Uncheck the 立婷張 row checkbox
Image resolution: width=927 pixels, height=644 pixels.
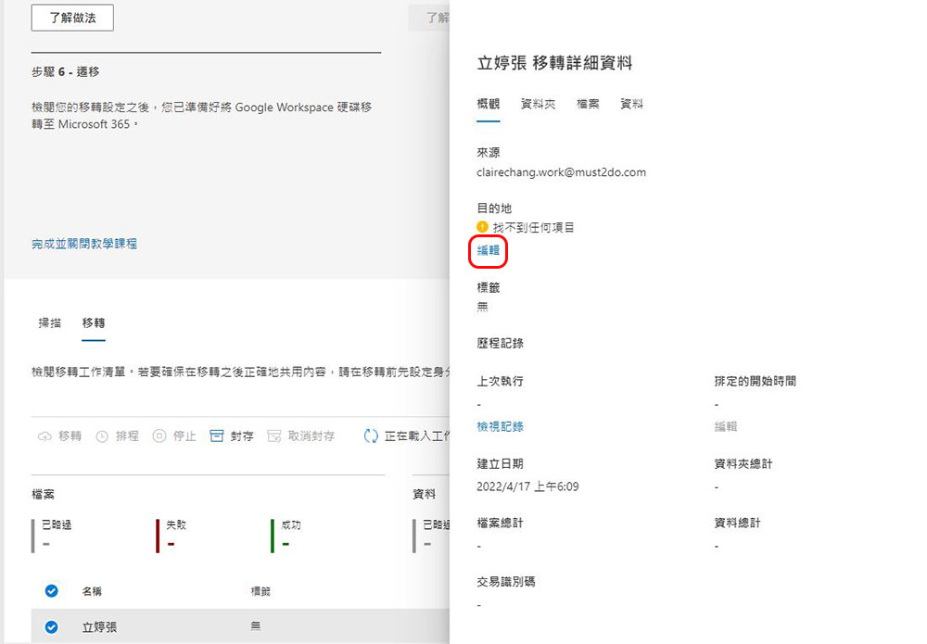(51, 627)
